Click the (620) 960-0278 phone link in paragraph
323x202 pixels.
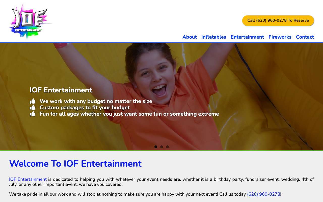(x=263, y=194)
